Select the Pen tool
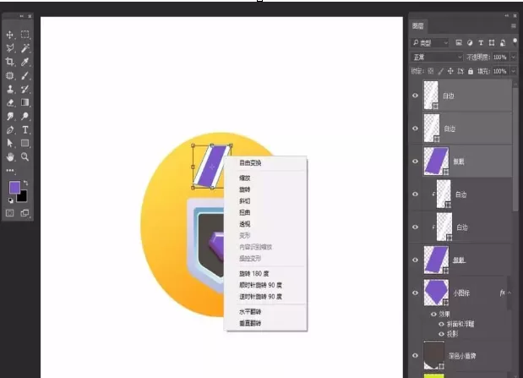 coord(9,130)
